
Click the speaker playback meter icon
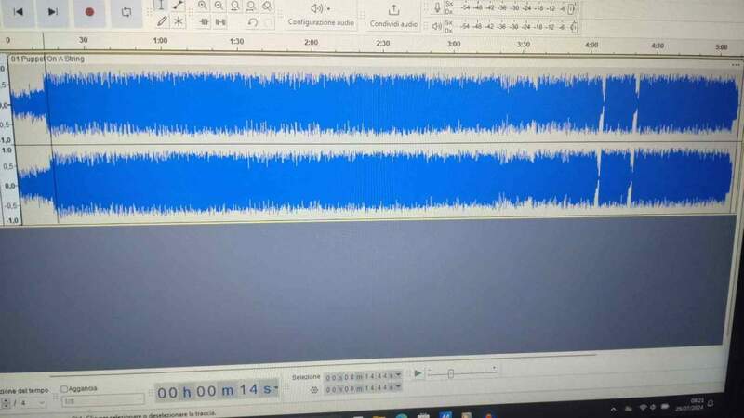[437, 27]
